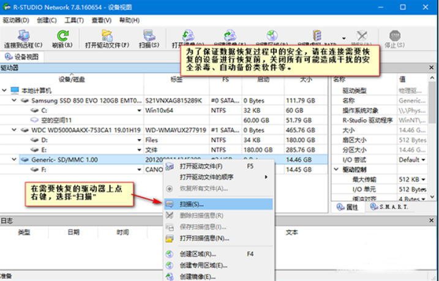Select 打开扫描信息(N)... in the context menu
439x281 pixels.
pyautogui.click(x=204, y=238)
